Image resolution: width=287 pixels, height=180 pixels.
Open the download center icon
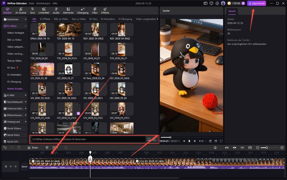coord(217,3)
